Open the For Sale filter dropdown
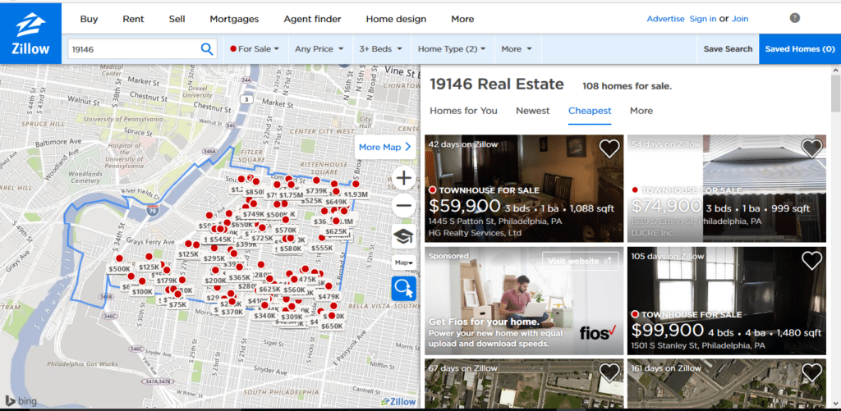841x411 pixels. coord(255,48)
